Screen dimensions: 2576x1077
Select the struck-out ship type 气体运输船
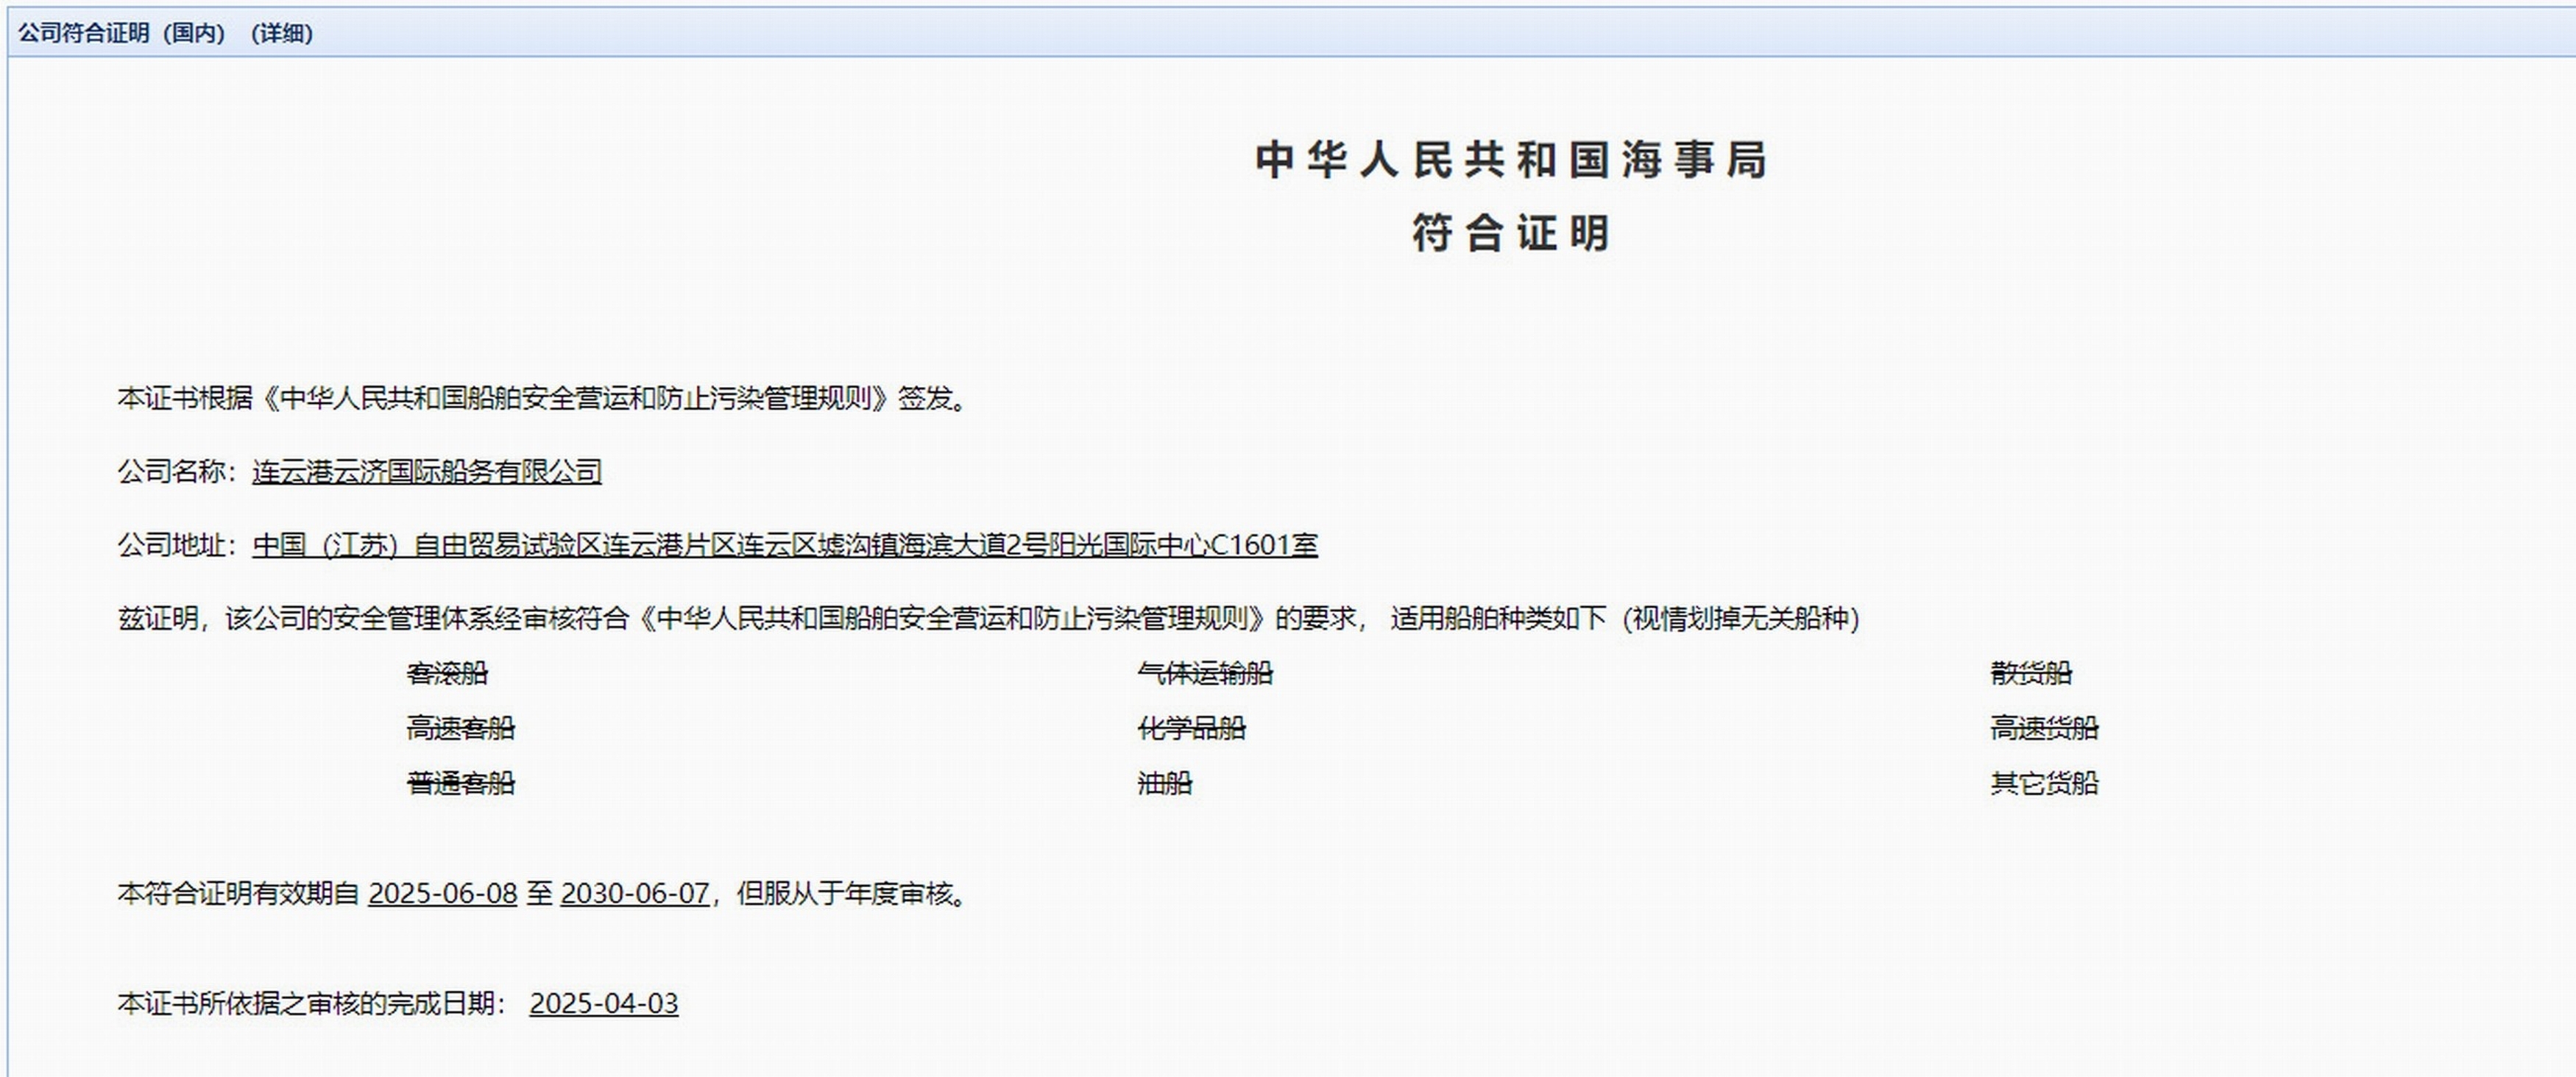(1205, 673)
